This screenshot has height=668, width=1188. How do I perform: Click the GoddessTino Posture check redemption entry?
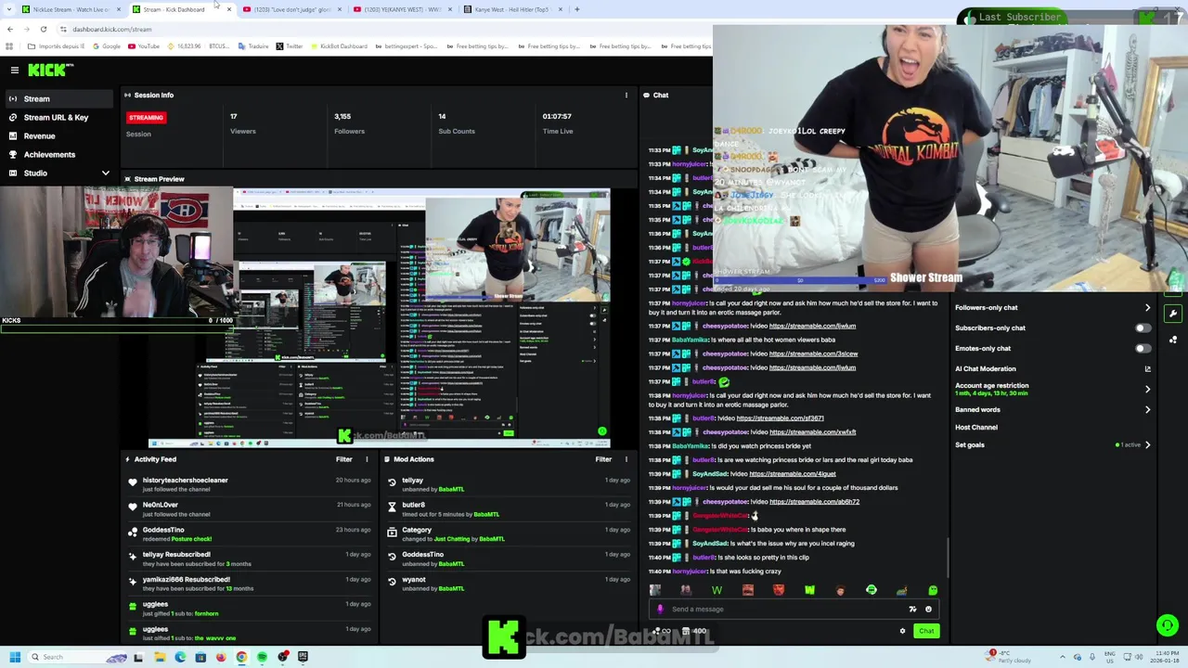click(251, 533)
